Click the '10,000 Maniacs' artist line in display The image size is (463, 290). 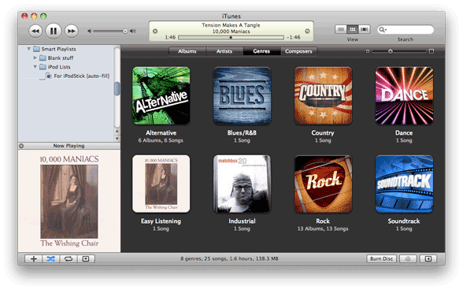pos(231,32)
